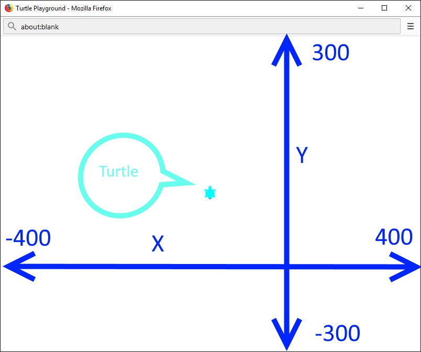
Task: Click the "Y" axis label
Action: click(x=302, y=155)
